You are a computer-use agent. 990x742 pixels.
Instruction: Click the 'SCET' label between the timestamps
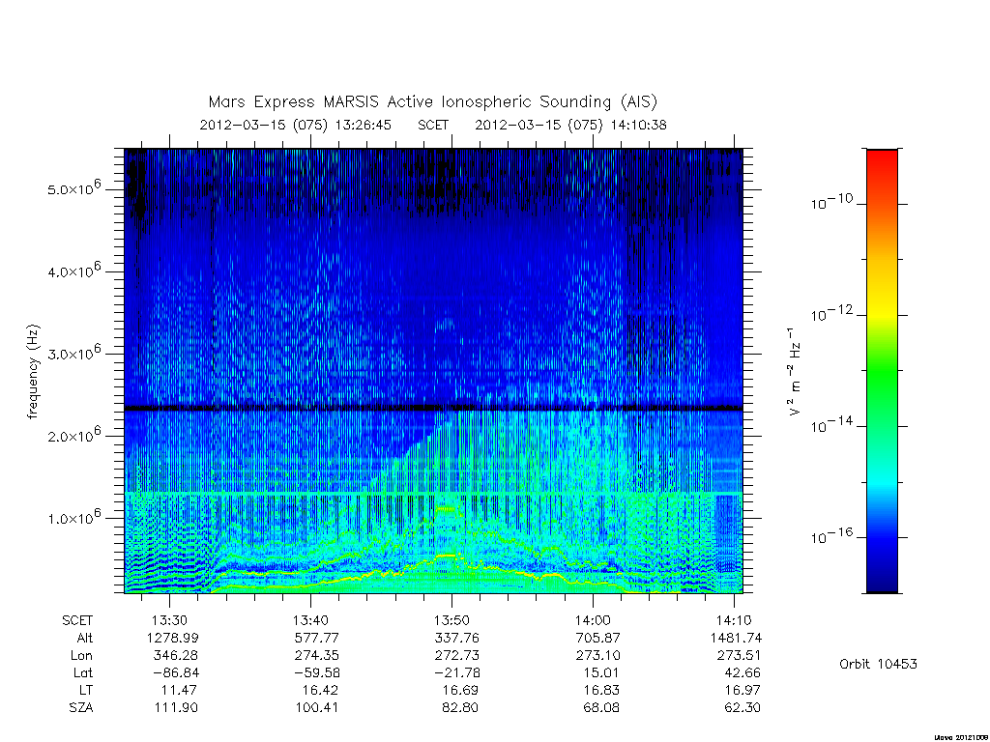[x=433, y=125]
